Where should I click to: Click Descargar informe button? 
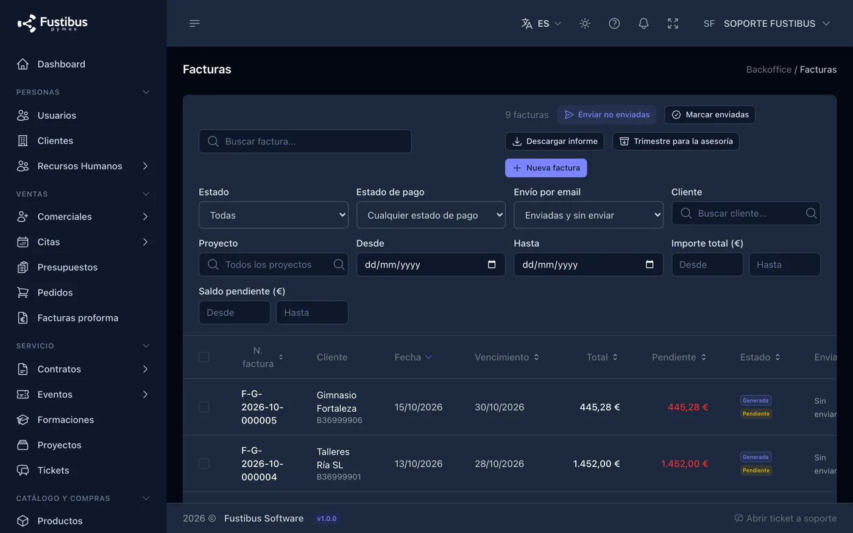[x=555, y=141]
